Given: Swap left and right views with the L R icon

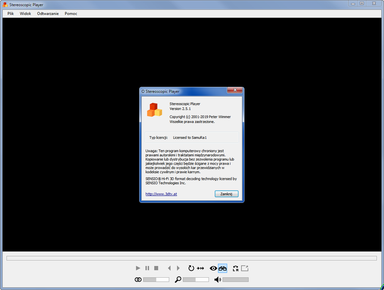Looking at the screenshot, I should tap(236, 268).
